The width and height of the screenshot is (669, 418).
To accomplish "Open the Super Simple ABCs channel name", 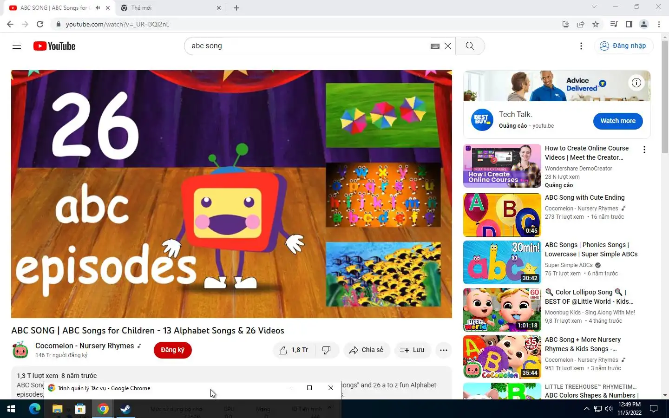I will (x=569, y=265).
